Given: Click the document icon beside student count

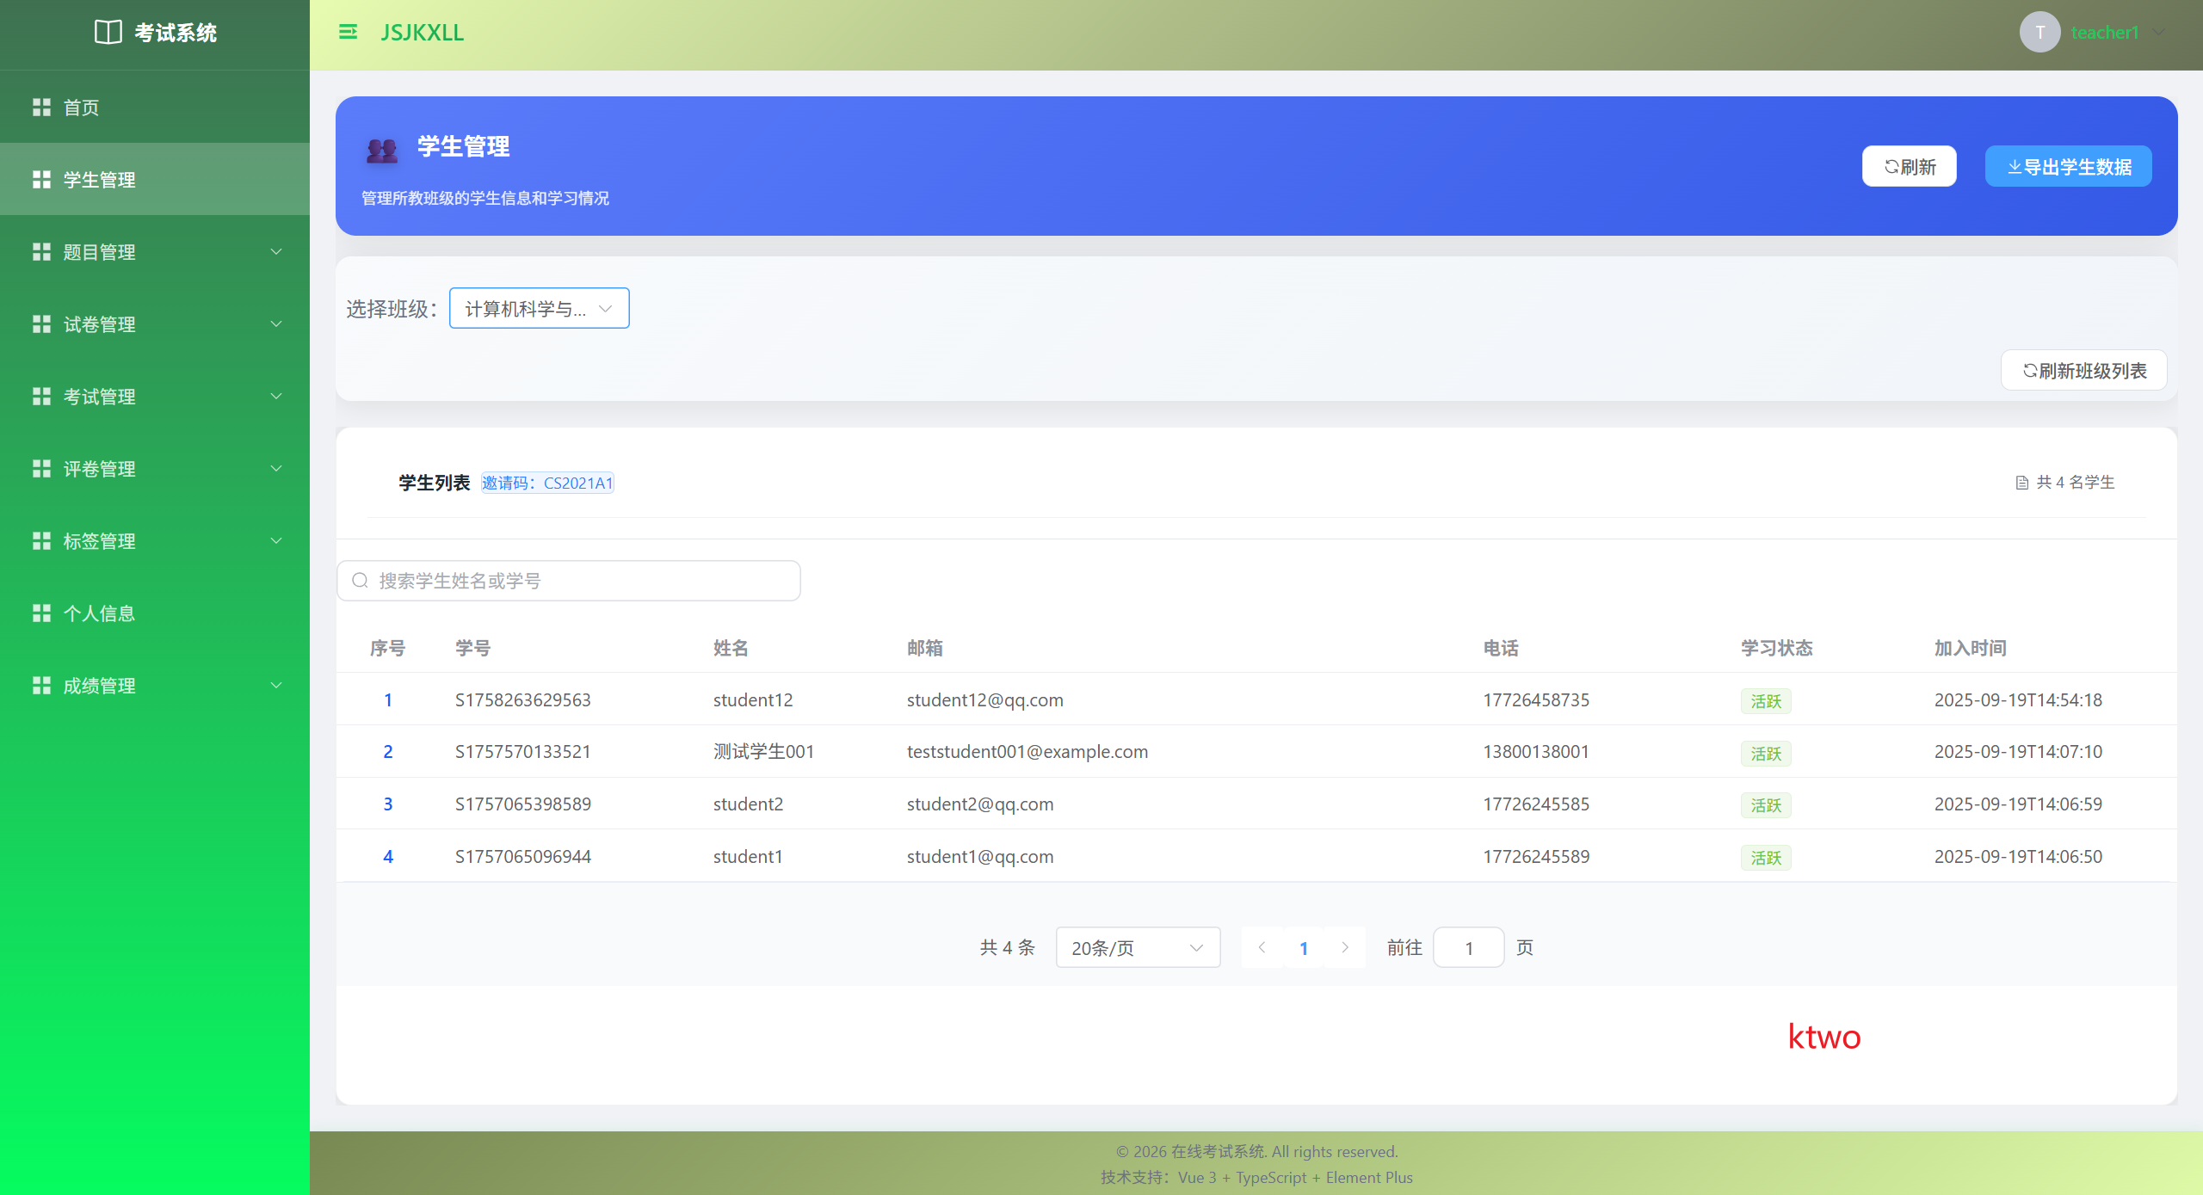Looking at the screenshot, I should click(x=2021, y=483).
